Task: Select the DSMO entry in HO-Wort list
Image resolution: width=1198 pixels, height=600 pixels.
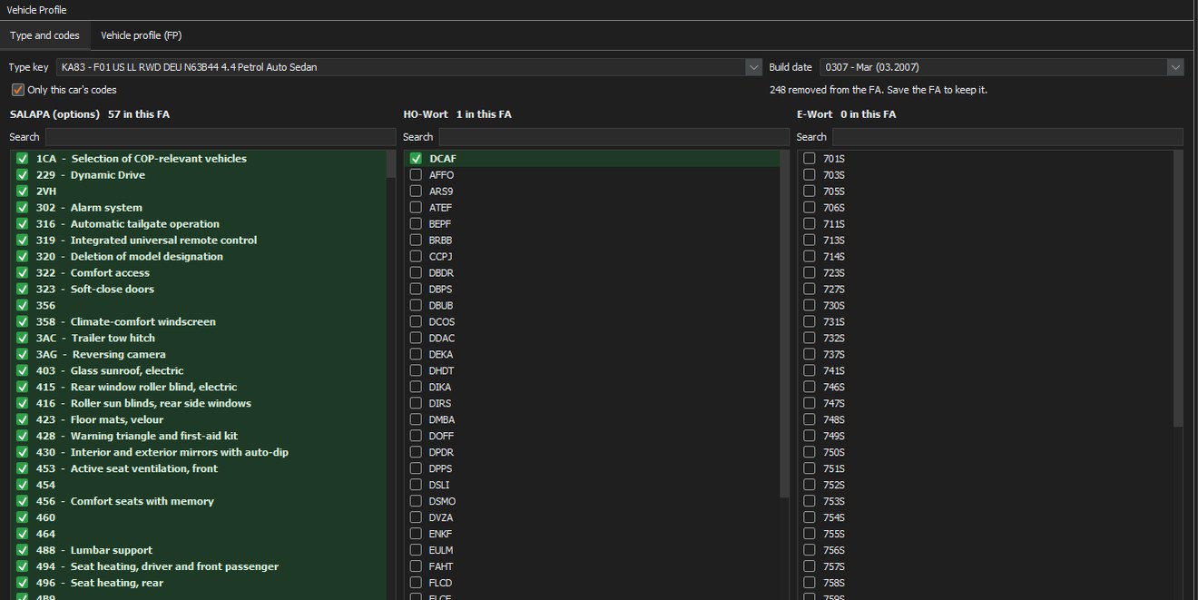Action: point(592,502)
